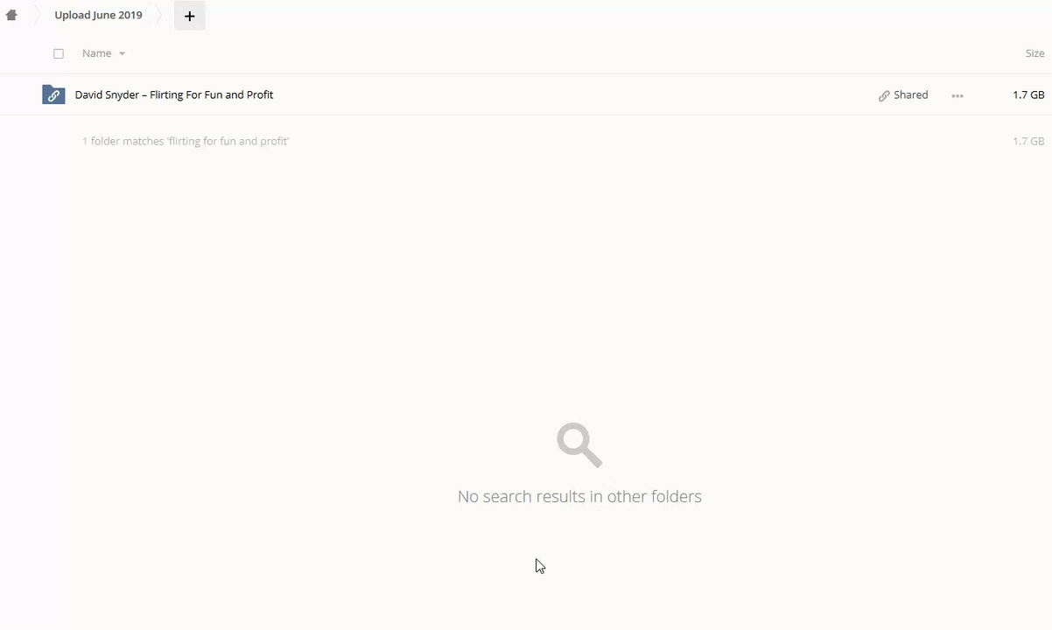Click the large magnifier search icon
The image size is (1052, 630).
pos(579,445)
